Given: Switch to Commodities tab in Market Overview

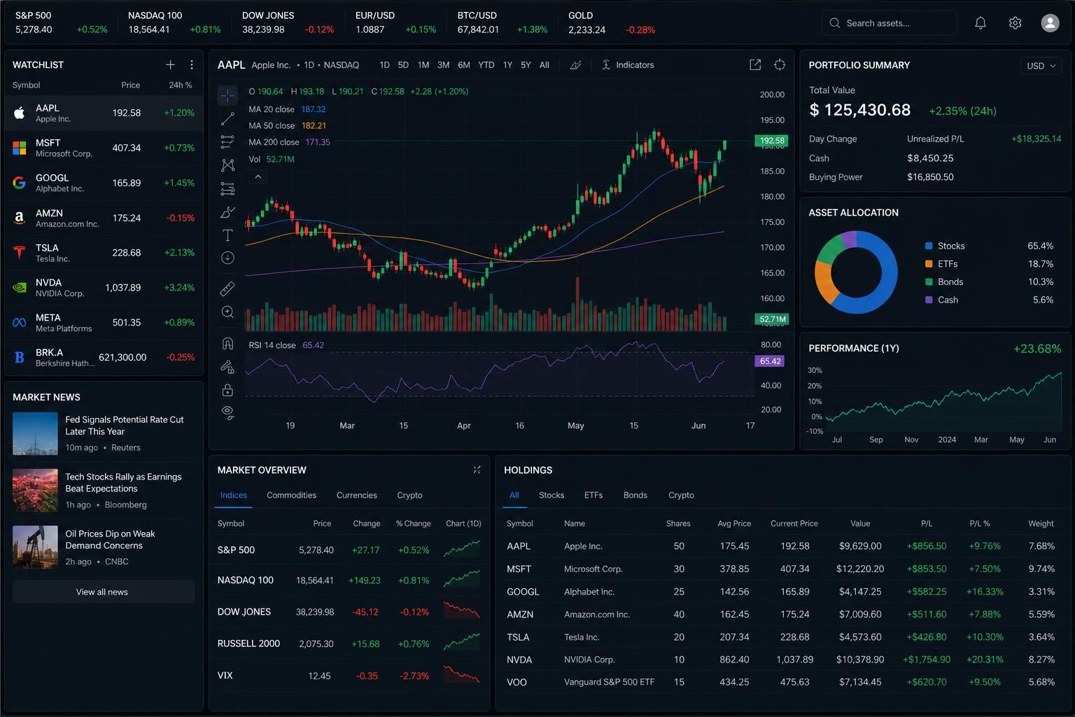Looking at the screenshot, I should [x=291, y=495].
